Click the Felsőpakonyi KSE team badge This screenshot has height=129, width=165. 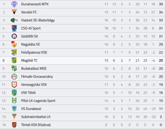(14, 52)
